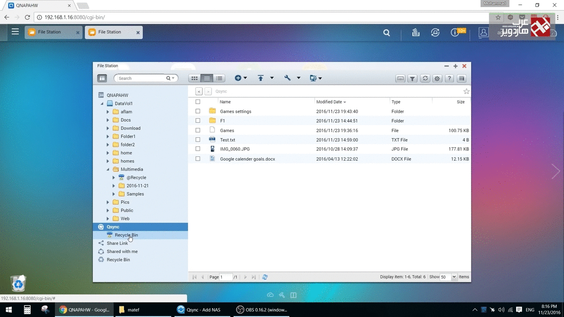The image size is (564, 317).
Task: Expand the 2016-11-21 folder
Action: point(114,186)
